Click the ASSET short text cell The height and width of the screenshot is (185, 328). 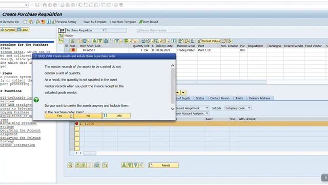click(108, 50)
